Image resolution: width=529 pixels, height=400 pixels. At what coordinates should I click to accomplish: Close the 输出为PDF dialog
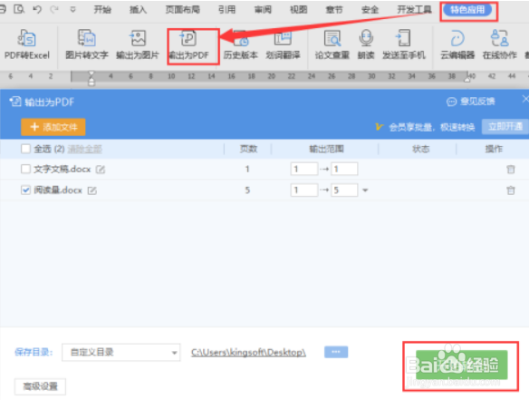pos(525,99)
